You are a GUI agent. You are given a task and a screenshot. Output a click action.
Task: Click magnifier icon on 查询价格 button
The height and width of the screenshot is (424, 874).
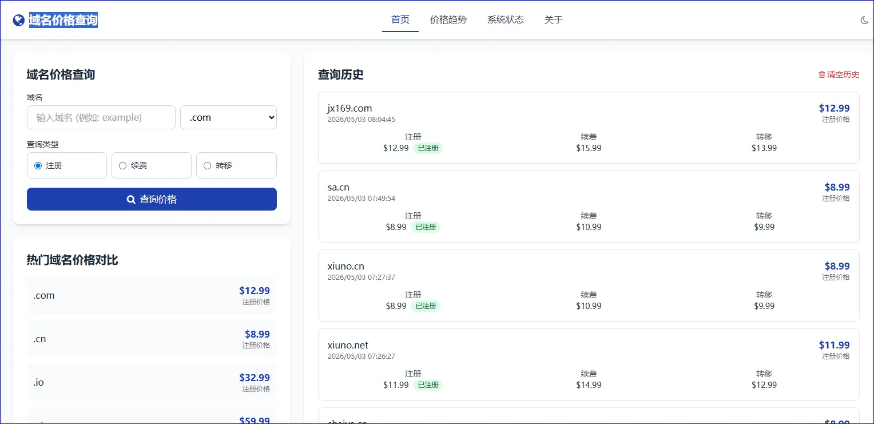pyautogui.click(x=131, y=200)
